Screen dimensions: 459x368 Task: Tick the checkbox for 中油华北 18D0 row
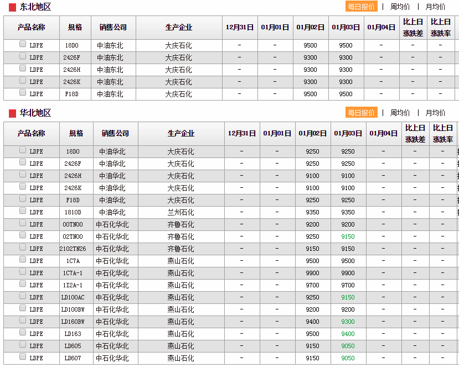pyautogui.click(x=23, y=150)
